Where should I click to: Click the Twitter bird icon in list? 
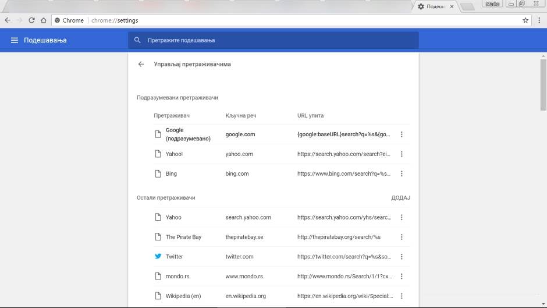158,256
